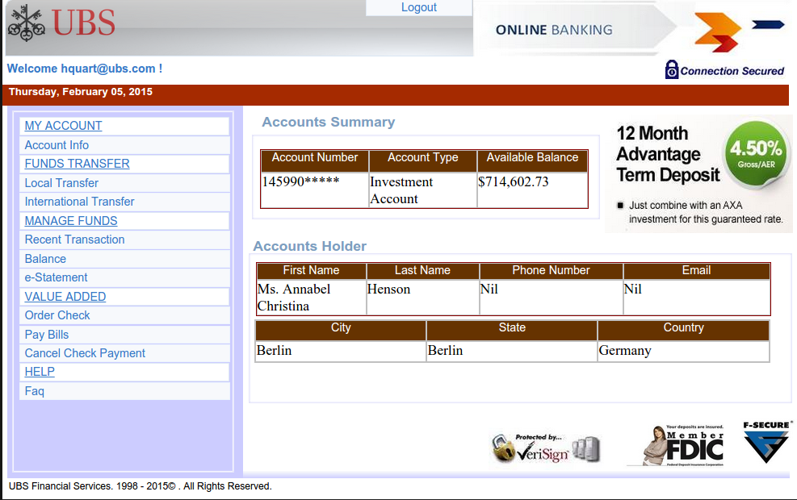Click the Accounts Holder heading
Viewport: 797px width, 500px height.
(x=309, y=246)
